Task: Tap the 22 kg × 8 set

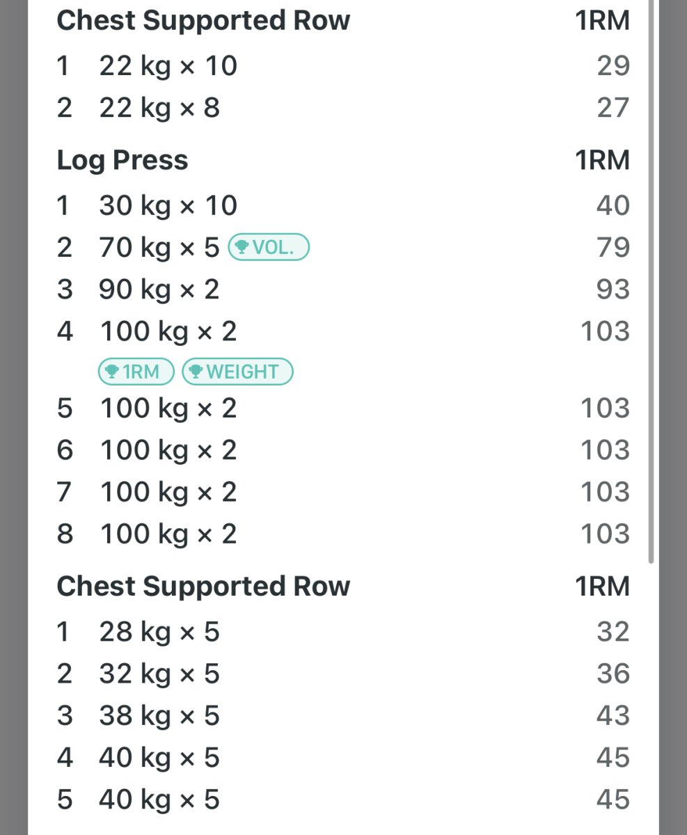Action: click(159, 108)
